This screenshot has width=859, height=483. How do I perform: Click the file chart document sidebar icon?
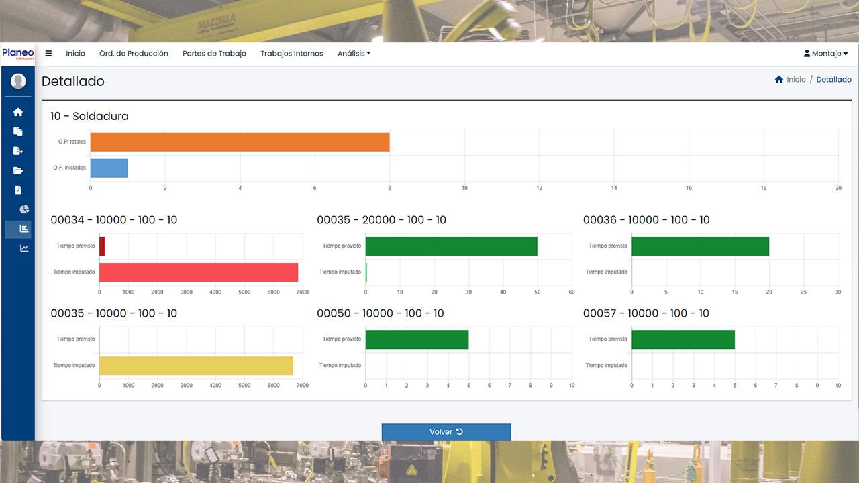coord(18,190)
